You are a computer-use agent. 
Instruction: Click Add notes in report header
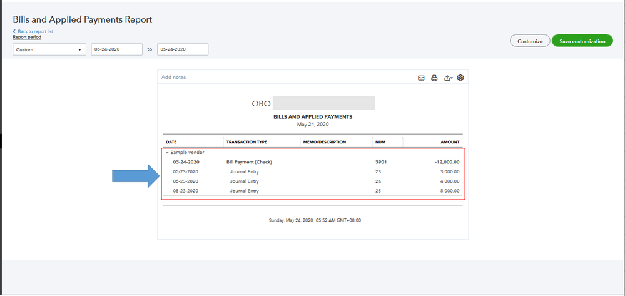tap(173, 77)
